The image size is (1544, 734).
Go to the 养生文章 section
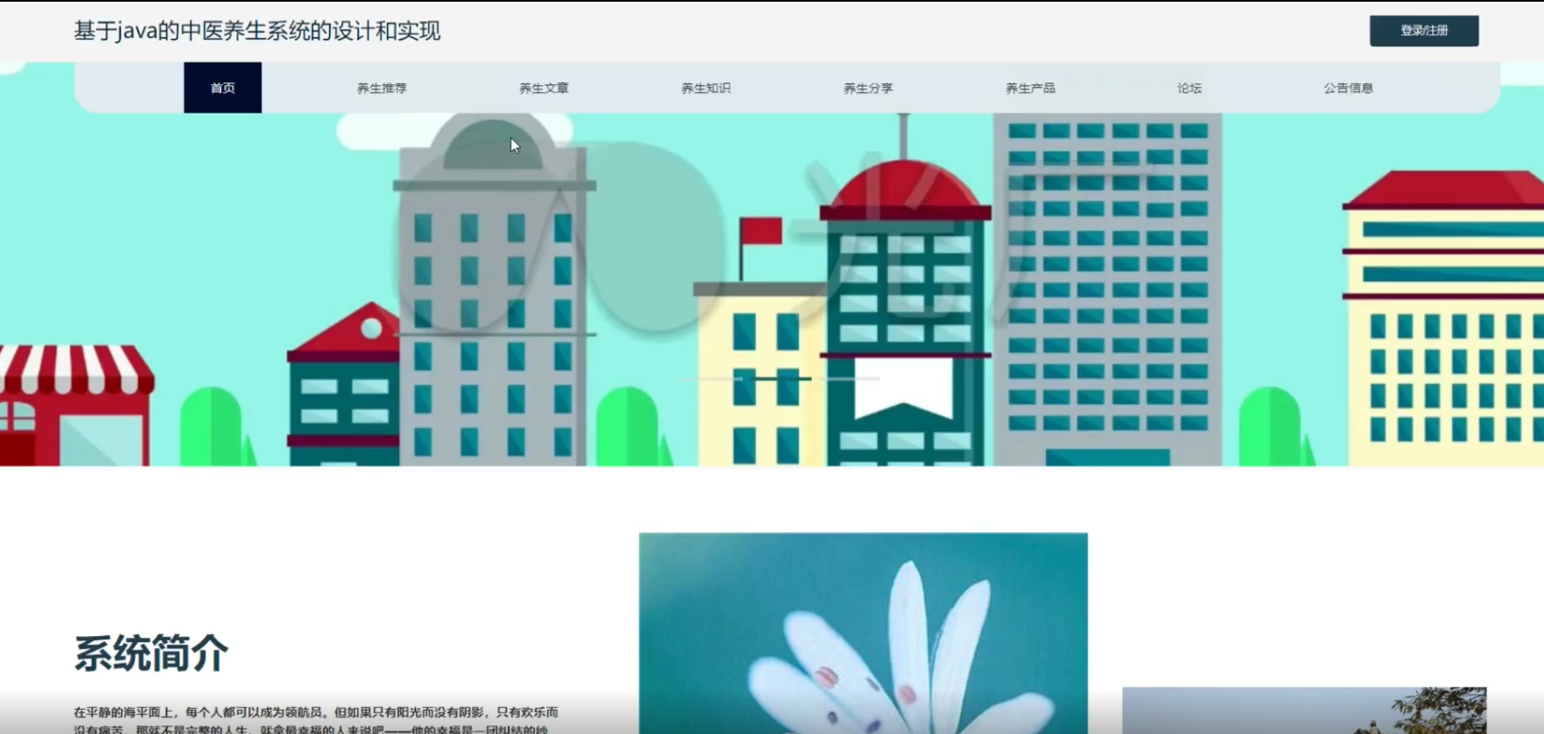tap(544, 88)
